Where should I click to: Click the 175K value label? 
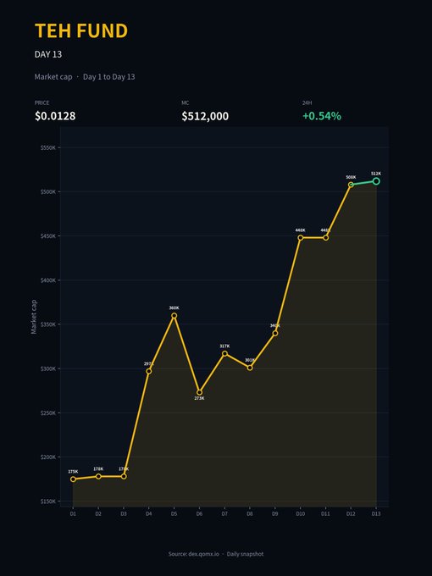73,471
